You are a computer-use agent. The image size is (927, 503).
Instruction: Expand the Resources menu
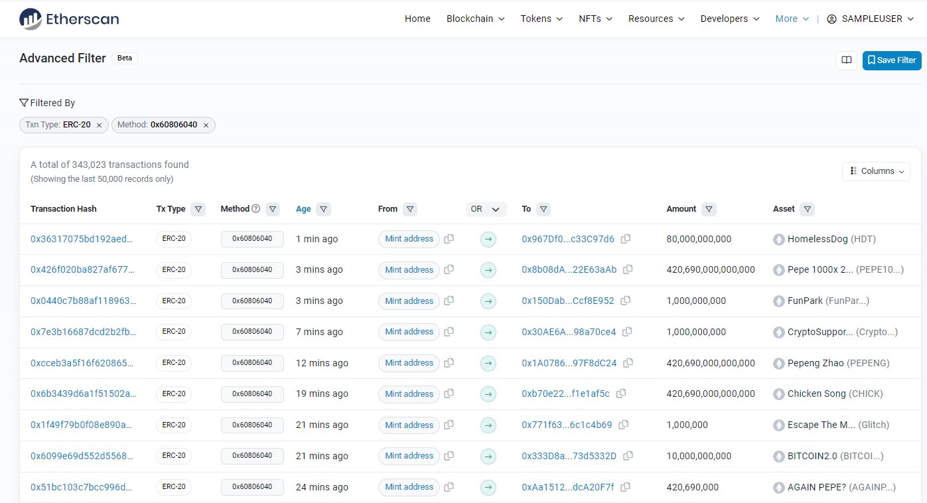pos(656,19)
